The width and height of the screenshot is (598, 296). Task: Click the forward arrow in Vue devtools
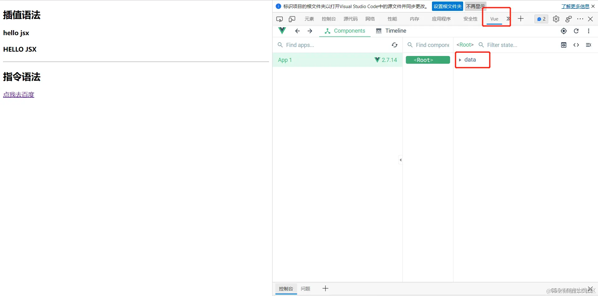pos(310,31)
